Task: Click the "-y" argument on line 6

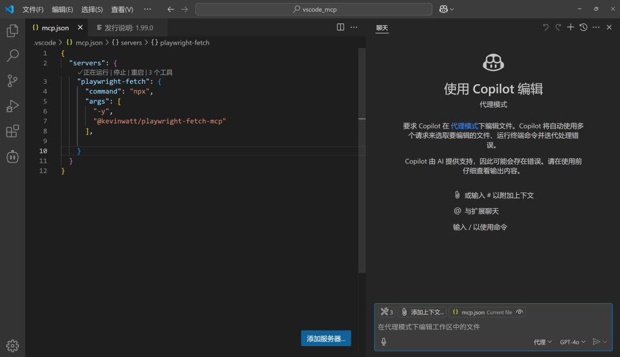Action: (102, 111)
